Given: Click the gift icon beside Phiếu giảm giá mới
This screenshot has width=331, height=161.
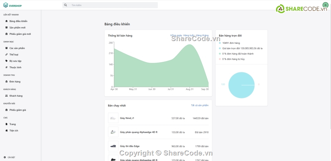Looking at the screenshot, I should 6,34.
